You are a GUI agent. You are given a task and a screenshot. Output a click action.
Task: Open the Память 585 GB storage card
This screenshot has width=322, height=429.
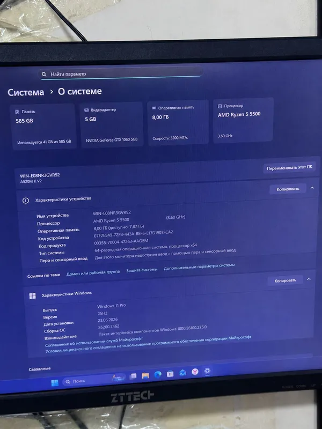43,127
